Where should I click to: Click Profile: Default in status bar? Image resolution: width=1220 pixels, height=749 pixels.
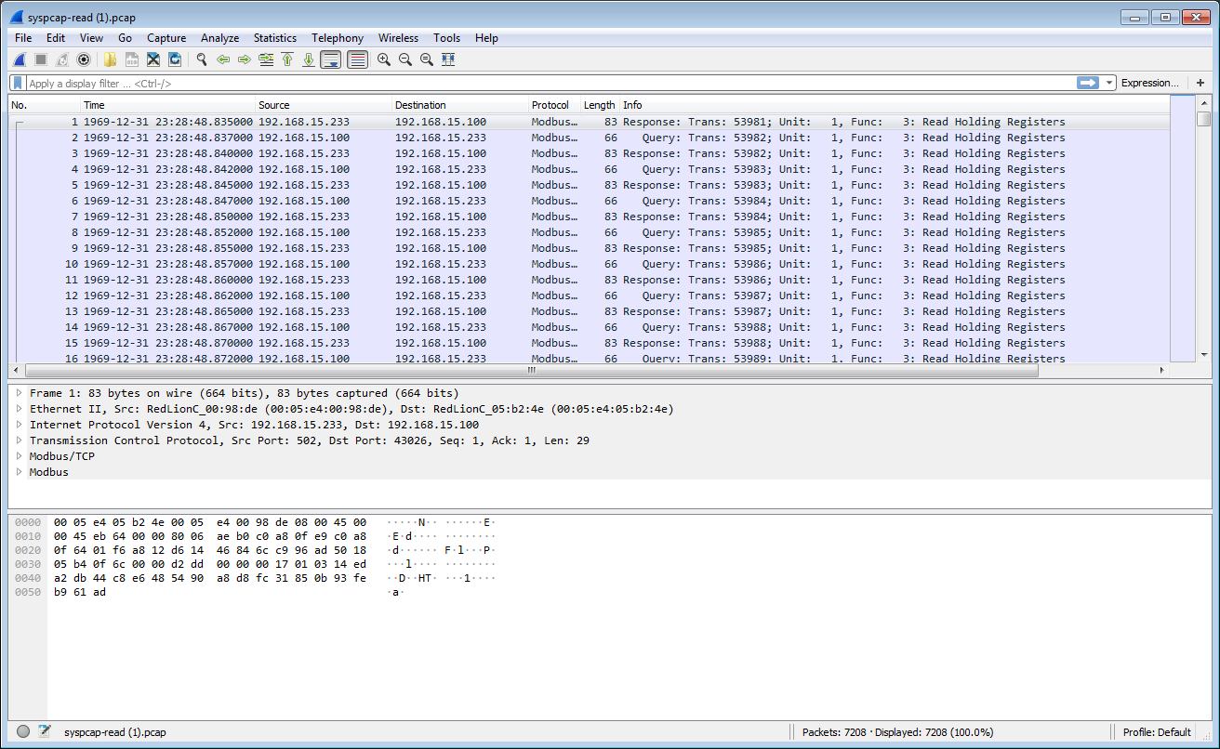click(x=1157, y=732)
